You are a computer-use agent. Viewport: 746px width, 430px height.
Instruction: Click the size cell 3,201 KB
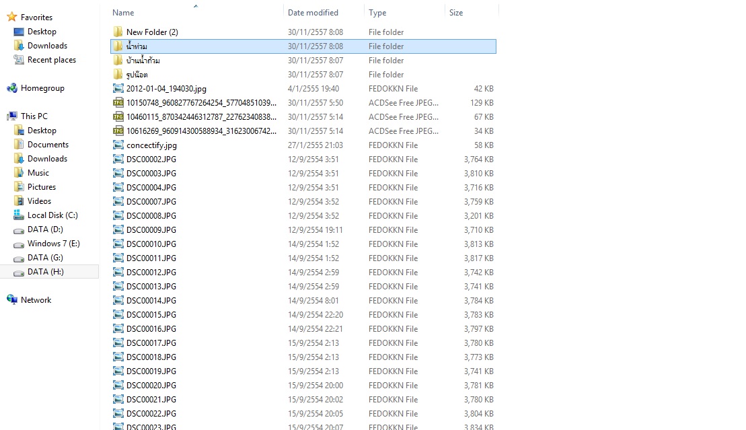click(x=479, y=216)
